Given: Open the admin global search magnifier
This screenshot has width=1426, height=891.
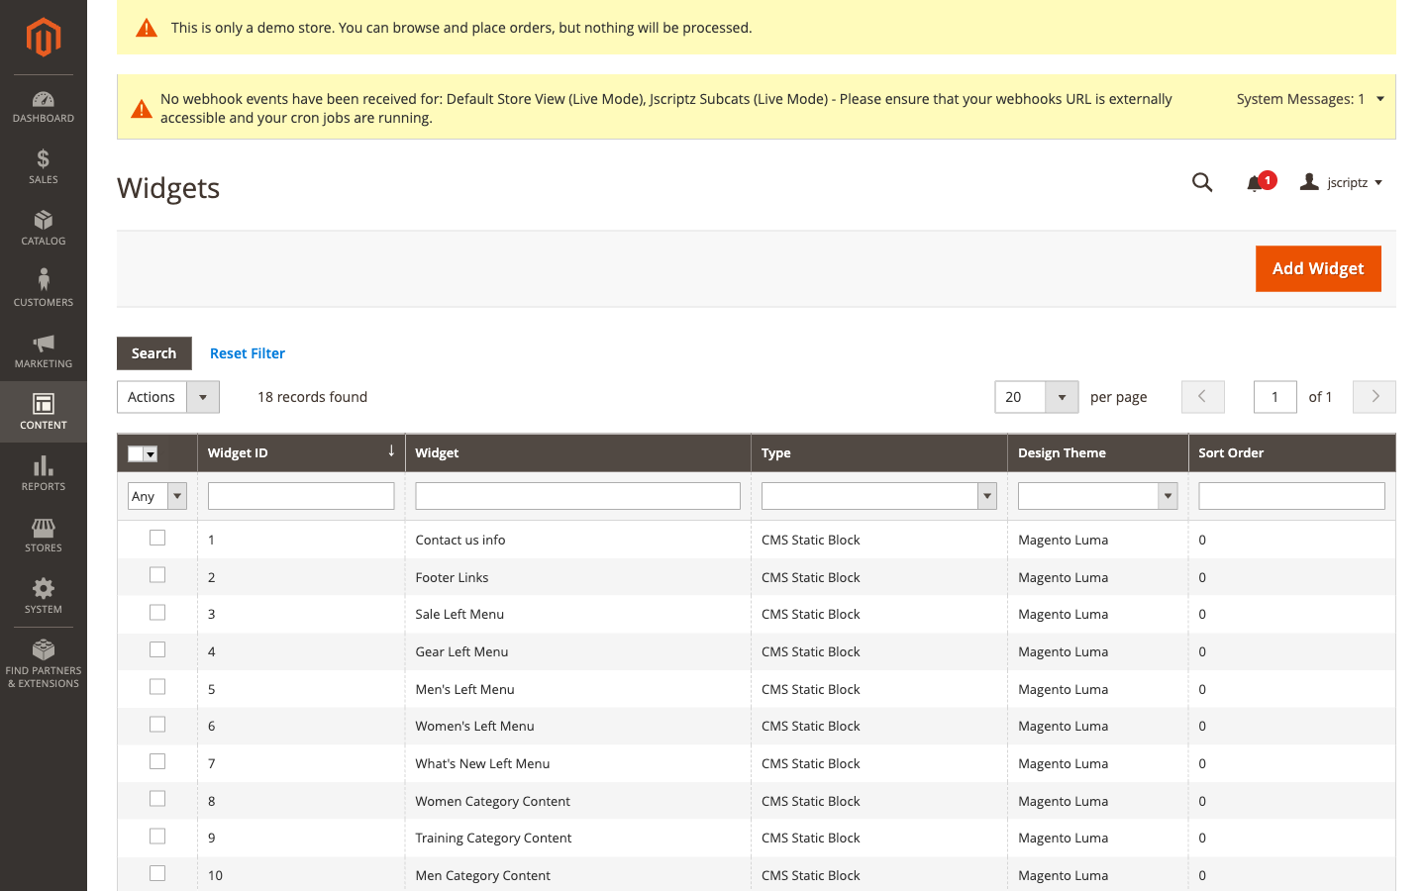Looking at the screenshot, I should pos(1202,182).
